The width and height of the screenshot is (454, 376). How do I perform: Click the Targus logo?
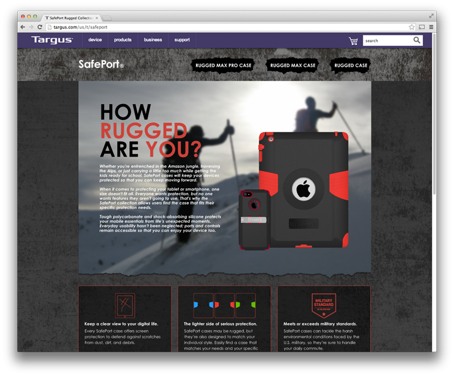(52, 40)
